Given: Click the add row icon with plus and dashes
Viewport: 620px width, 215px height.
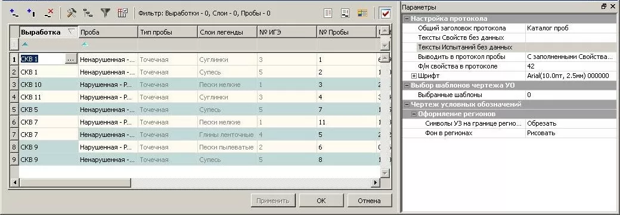Looking at the screenshot, I should [15, 13].
